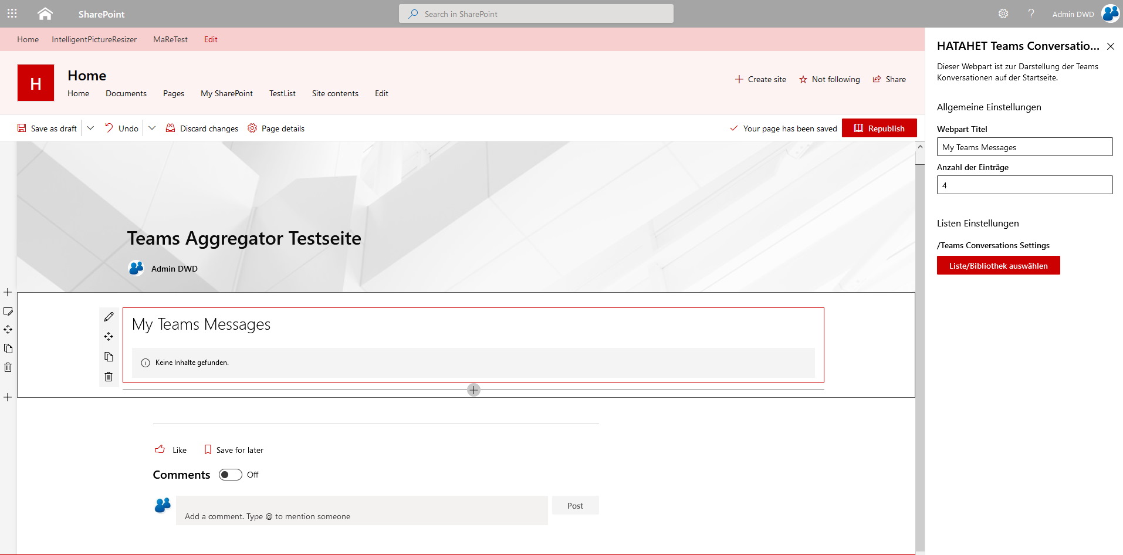Screen dimensions: 1123x555
Task: Toggle the Comments switch
Action: 230,475
